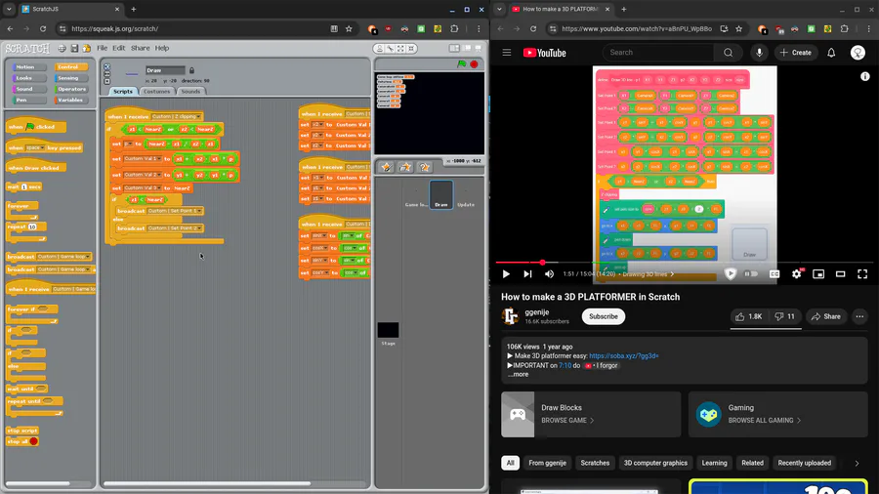
Task: Toggle closed captions on the video
Action: (774, 274)
